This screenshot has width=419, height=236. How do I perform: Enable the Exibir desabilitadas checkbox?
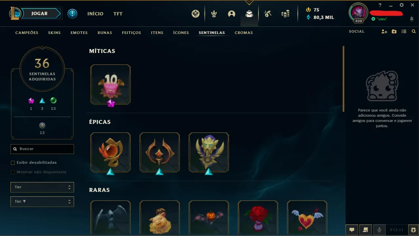tap(13, 162)
